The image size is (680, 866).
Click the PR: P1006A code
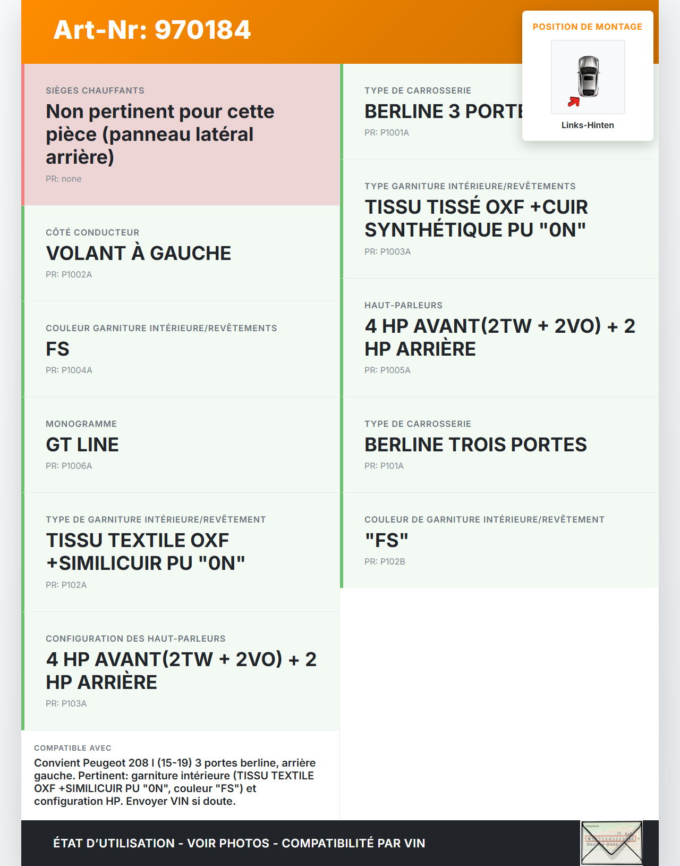pyautogui.click(x=69, y=466)
